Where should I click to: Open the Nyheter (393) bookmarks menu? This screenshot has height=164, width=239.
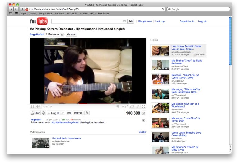[88, 13]
